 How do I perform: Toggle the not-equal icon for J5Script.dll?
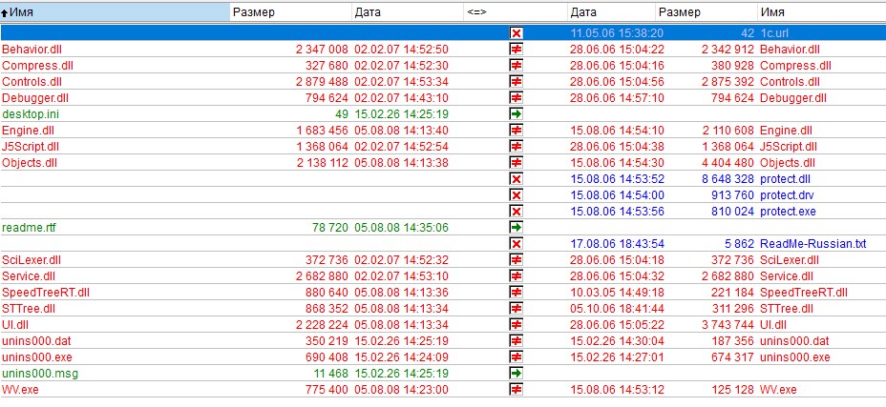coord(516,147)
